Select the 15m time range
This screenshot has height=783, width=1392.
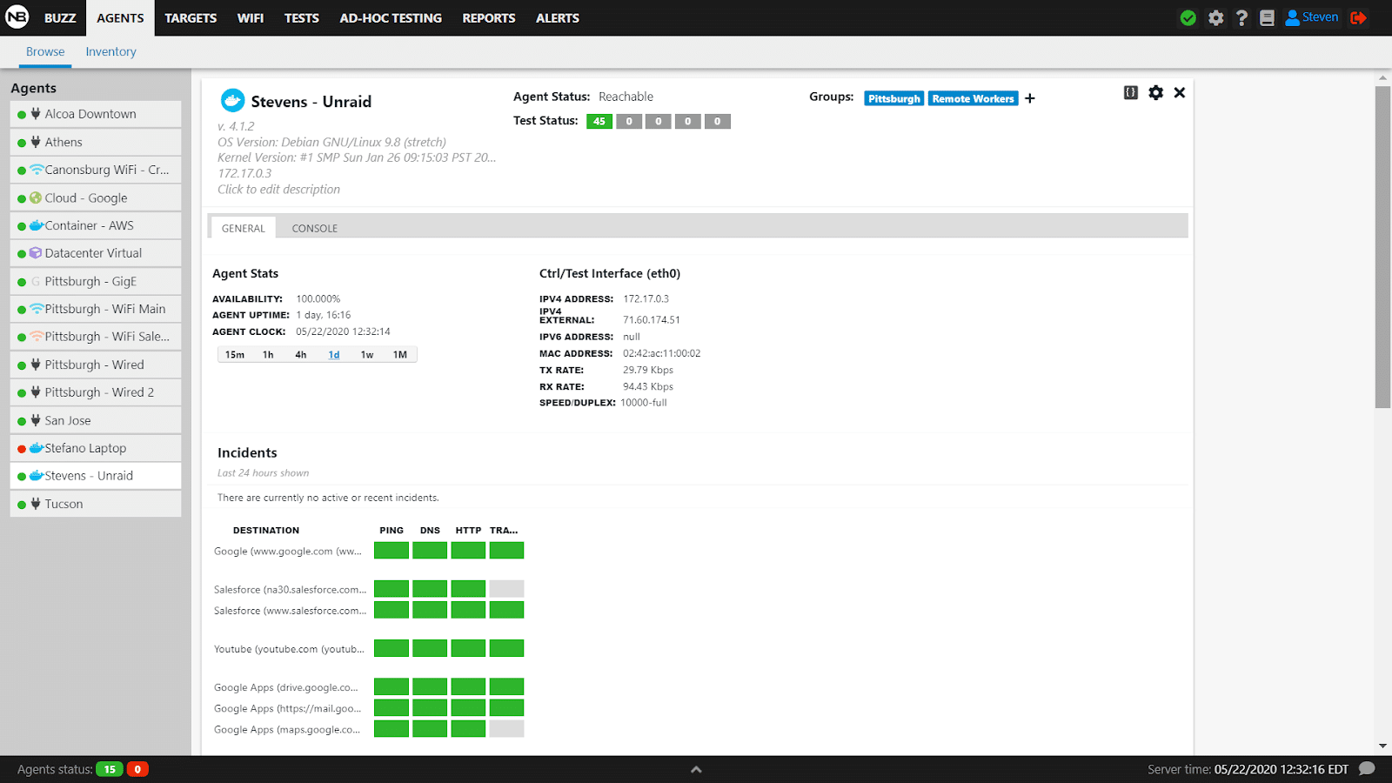pyautogui.click(x=235, y=355)
